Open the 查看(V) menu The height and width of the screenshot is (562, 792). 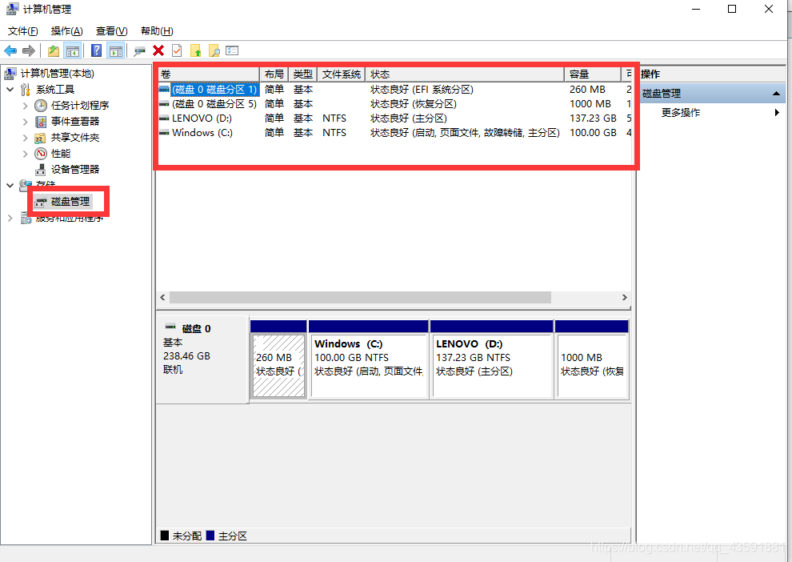pyautogui.click(x=112, y=31)
